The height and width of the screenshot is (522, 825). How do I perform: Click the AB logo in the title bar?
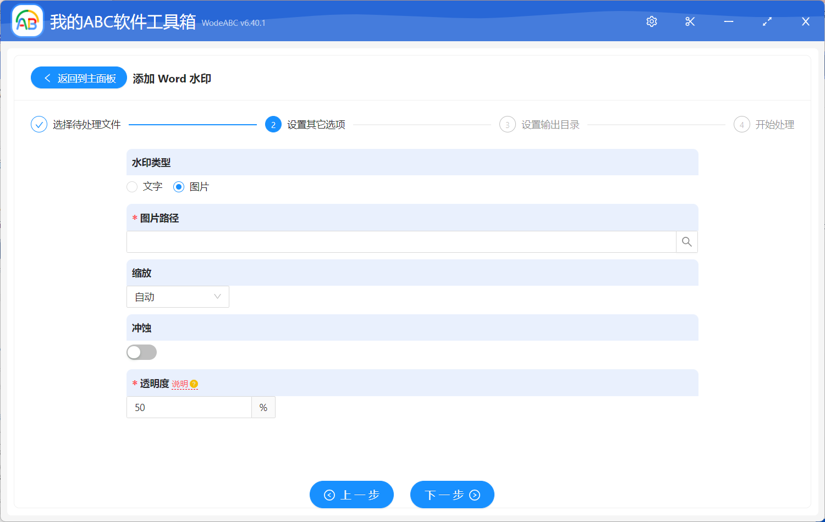pos(27,21)
